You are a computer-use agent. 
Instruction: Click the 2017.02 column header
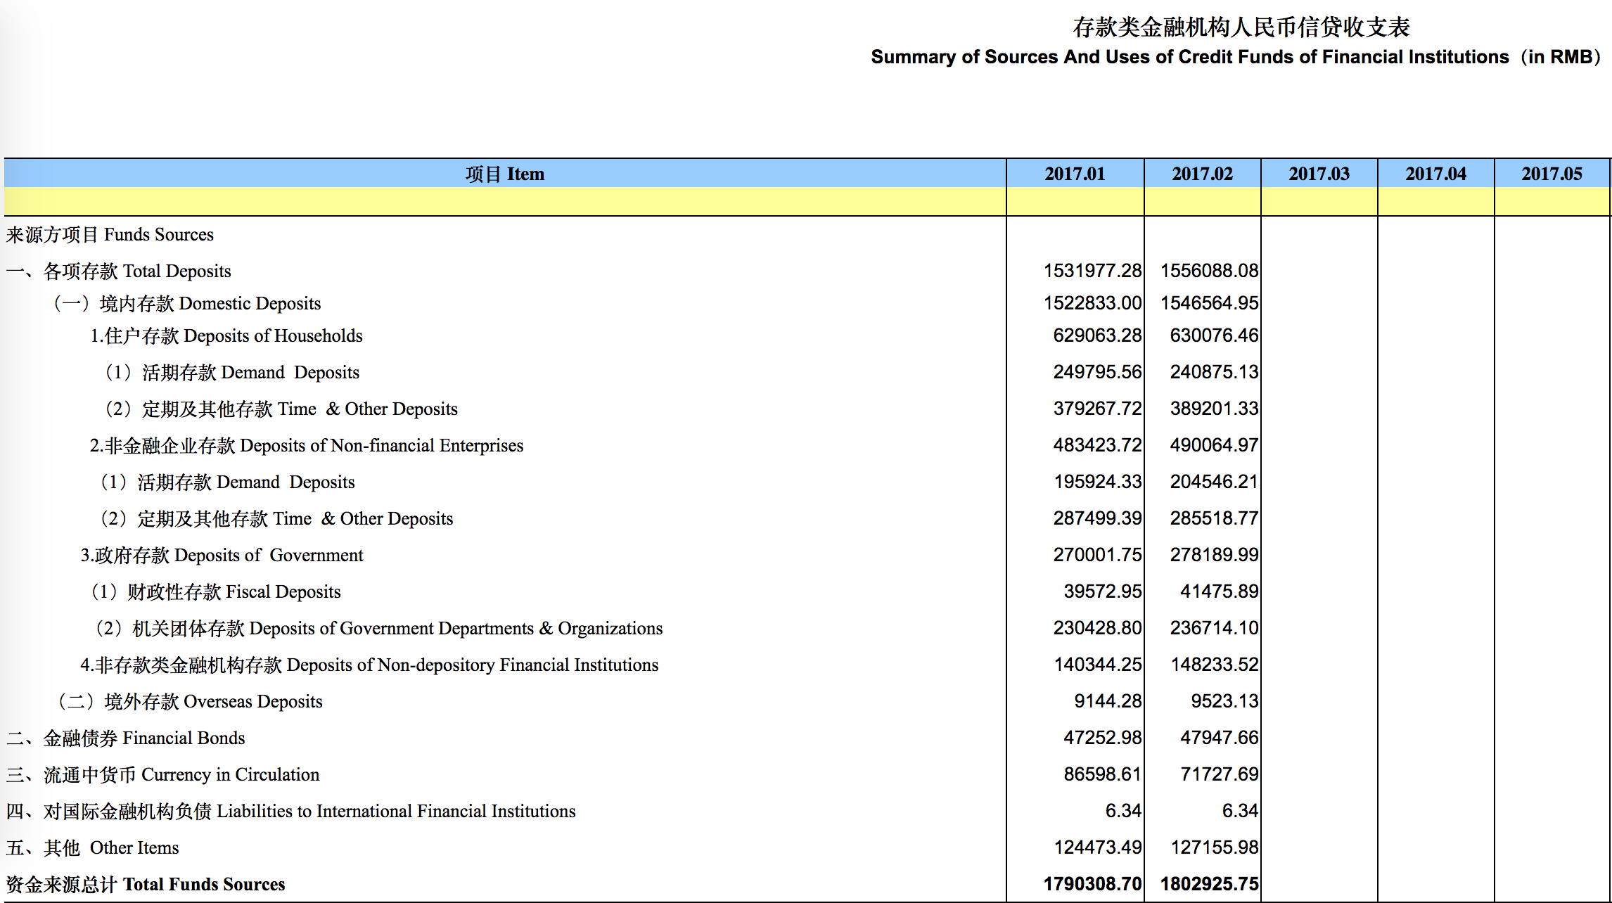click(1202, 174)
